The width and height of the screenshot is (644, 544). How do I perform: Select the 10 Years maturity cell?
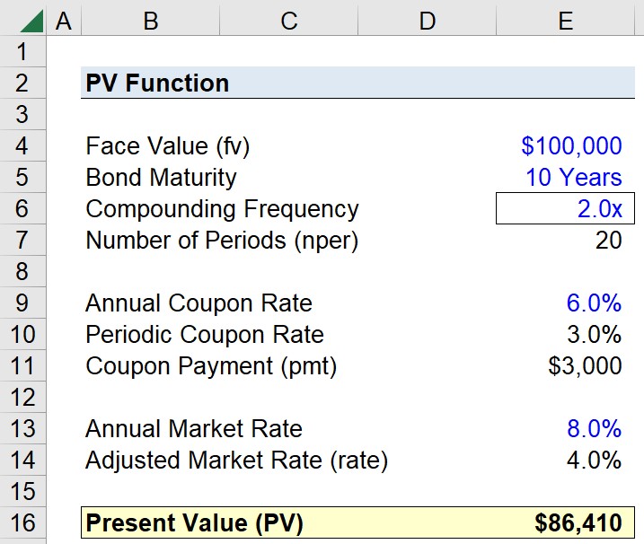point(566,177)
